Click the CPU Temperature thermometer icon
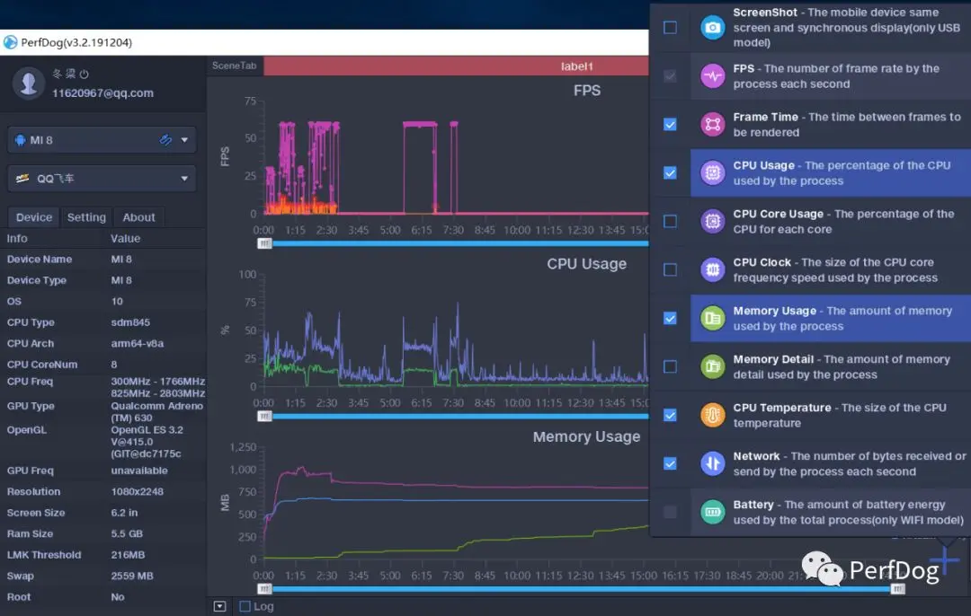This screenshot has height=616, width=971. (713, 415)
